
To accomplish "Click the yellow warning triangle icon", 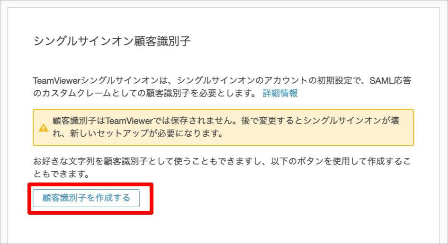I will [x=44, y=128].
